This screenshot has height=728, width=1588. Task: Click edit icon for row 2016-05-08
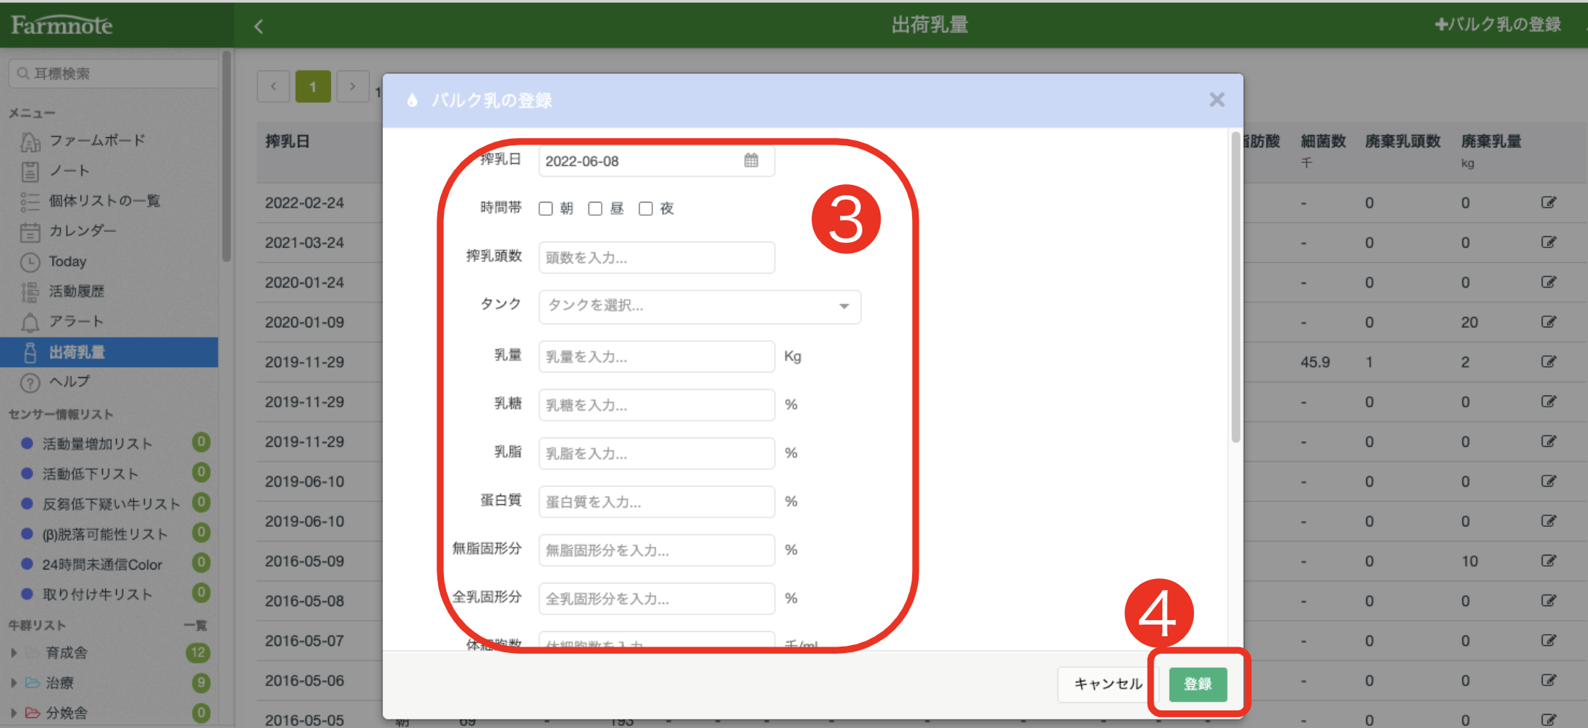(x=1548, y=600)
